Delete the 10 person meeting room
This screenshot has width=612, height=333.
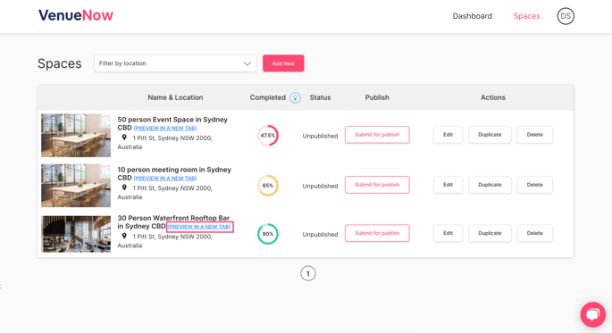click(x=535, y=185)
